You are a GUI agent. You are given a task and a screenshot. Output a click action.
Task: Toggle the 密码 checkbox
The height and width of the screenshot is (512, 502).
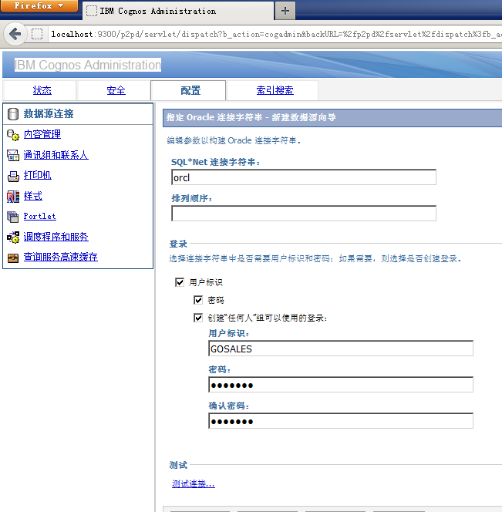pos(198,300)
